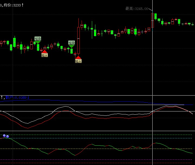Select the right blue ball marker
The height and width of the screenshot is (165, 195).
[x=8, y=136]
